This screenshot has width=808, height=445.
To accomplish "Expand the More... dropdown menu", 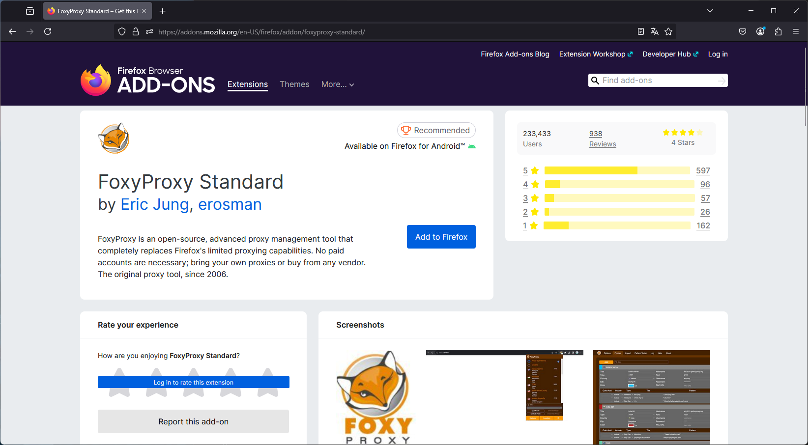I will tap(338, 84).
